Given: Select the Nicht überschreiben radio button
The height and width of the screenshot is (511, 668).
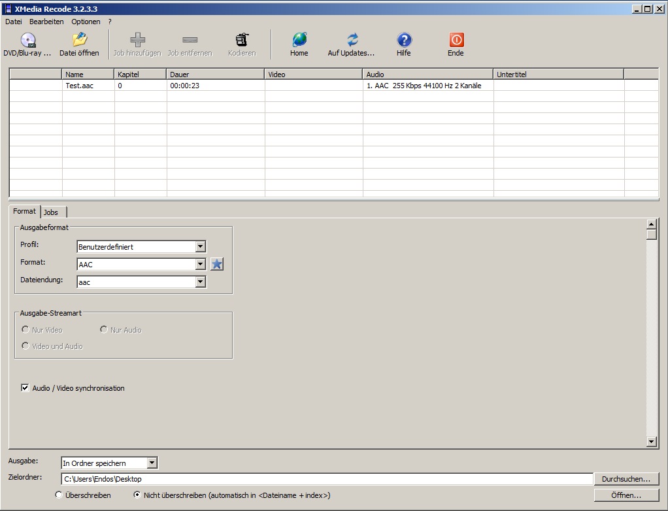Looking at the screenshot, I should coord(137,495).
